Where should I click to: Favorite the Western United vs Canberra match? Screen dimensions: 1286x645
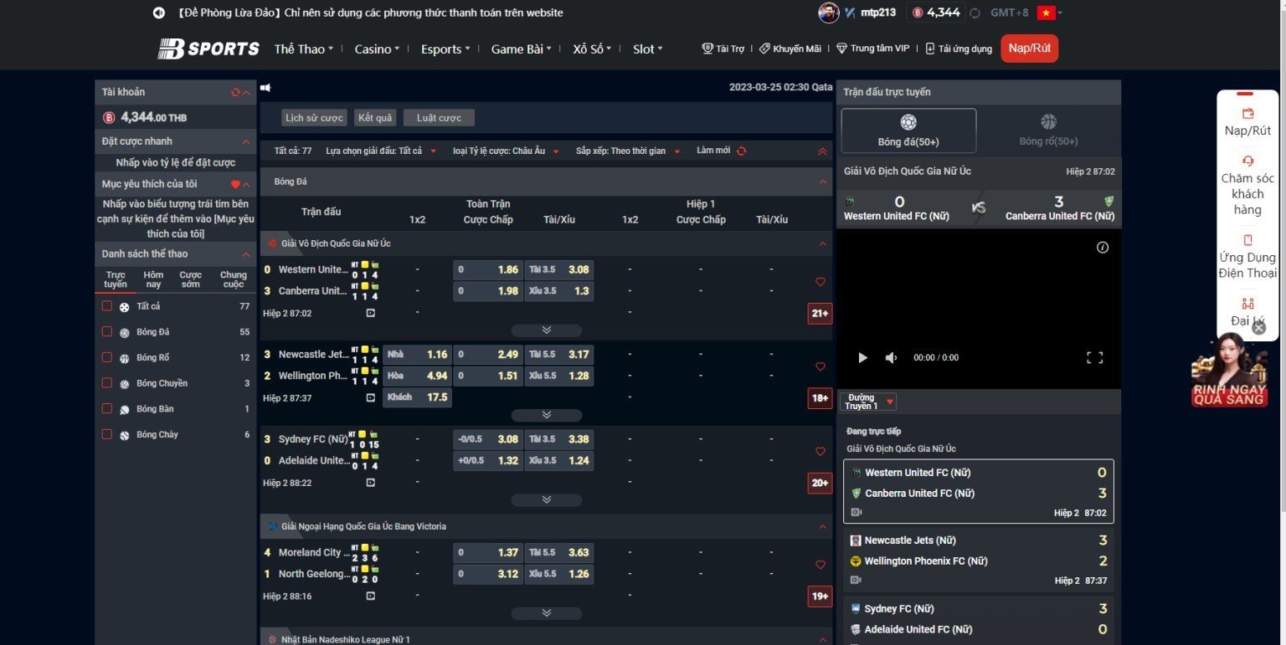[x=820, y=282]
